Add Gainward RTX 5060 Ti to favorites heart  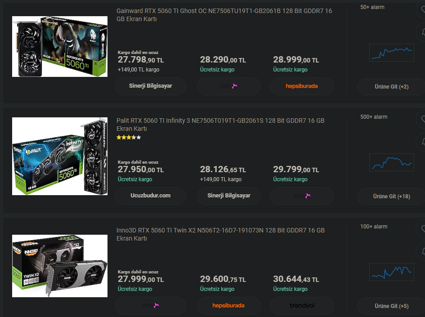point(421,9)
